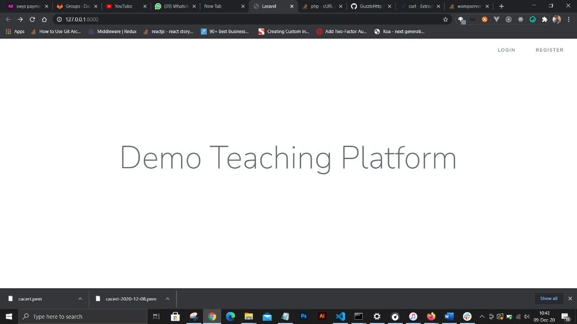Viewport: 577px width, 324px height.
Task: Open Slack from the taskbar
Action: 467,317
